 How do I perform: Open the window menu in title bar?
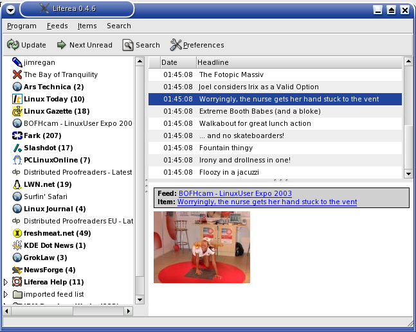pos(10,10)
